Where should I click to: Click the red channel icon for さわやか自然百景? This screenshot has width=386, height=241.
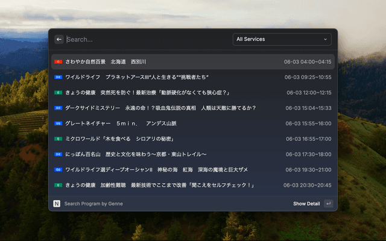tap(58, 62)
